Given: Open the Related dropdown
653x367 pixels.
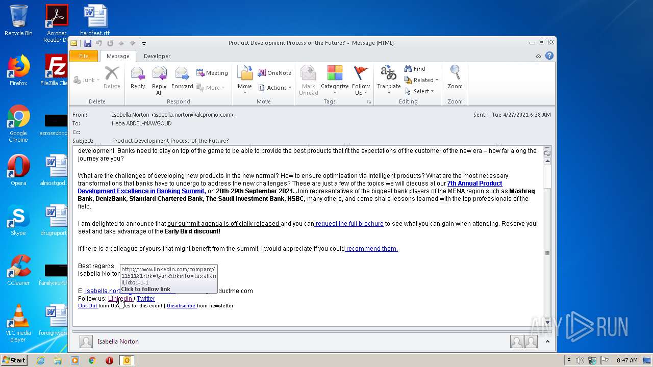Looking at the screenshot, I should 421,80.
